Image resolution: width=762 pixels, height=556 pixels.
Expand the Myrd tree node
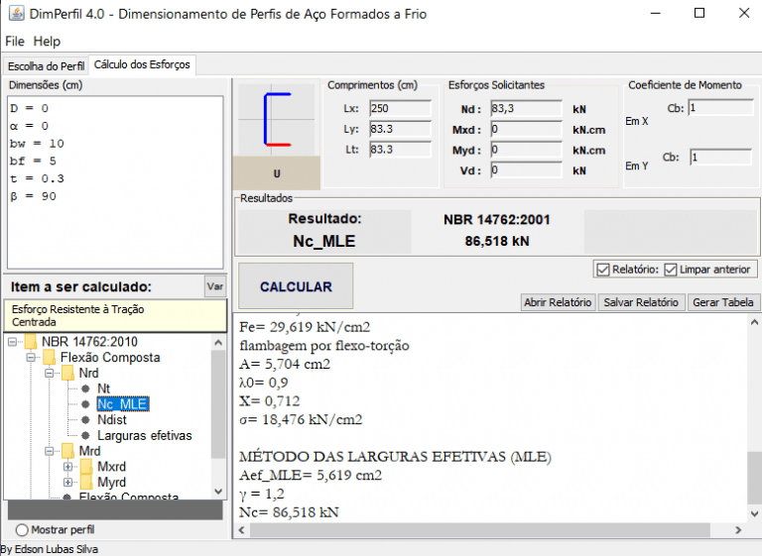[67, 483]
